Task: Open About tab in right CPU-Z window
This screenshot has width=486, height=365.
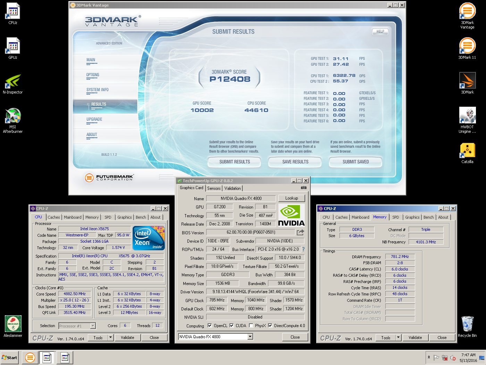Action: pyautogui.click(x=443, y=217)
